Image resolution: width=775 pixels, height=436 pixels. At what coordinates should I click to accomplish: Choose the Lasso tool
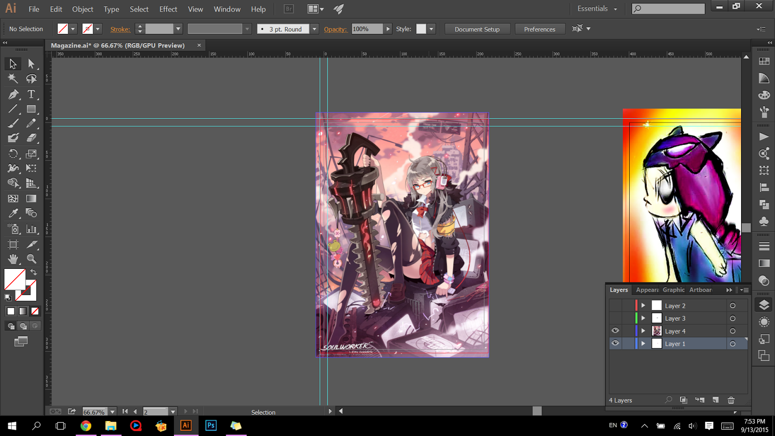pos(31,78)
